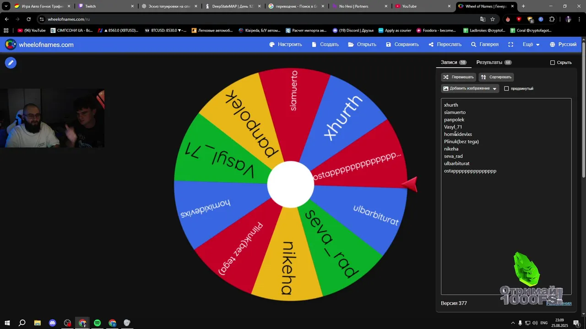Click the translate page icon
The width and height of the screenshot is (586, 329).
tap(483, 19)
